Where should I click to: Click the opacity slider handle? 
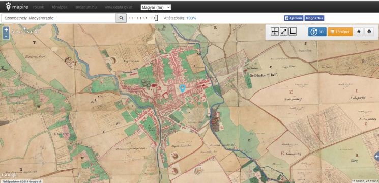coord(156,18)
